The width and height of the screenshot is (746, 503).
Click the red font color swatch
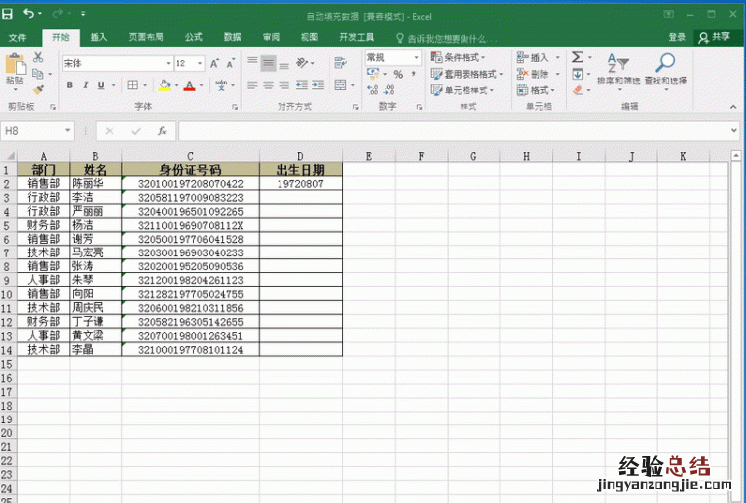pos(189,86)
